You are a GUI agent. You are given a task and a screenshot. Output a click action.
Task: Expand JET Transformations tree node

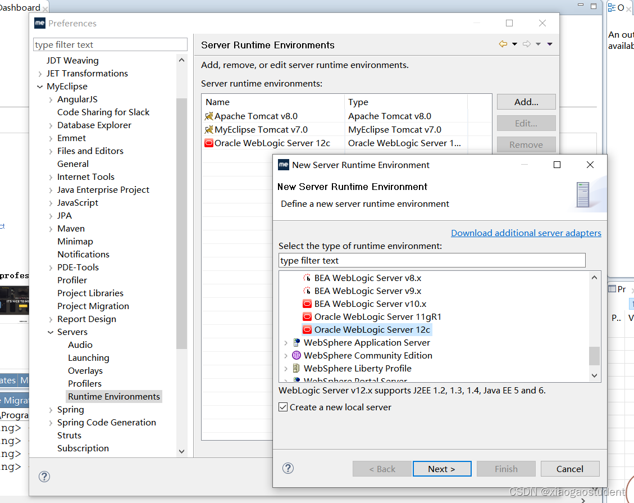40,74
